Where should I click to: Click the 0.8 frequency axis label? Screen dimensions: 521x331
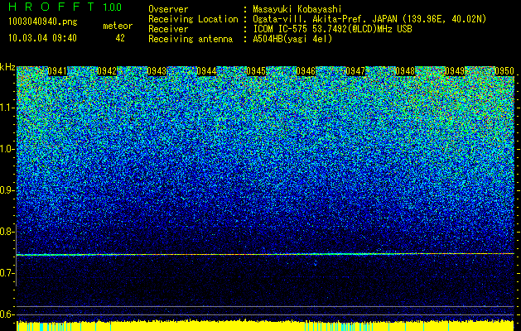pos(7,232)
